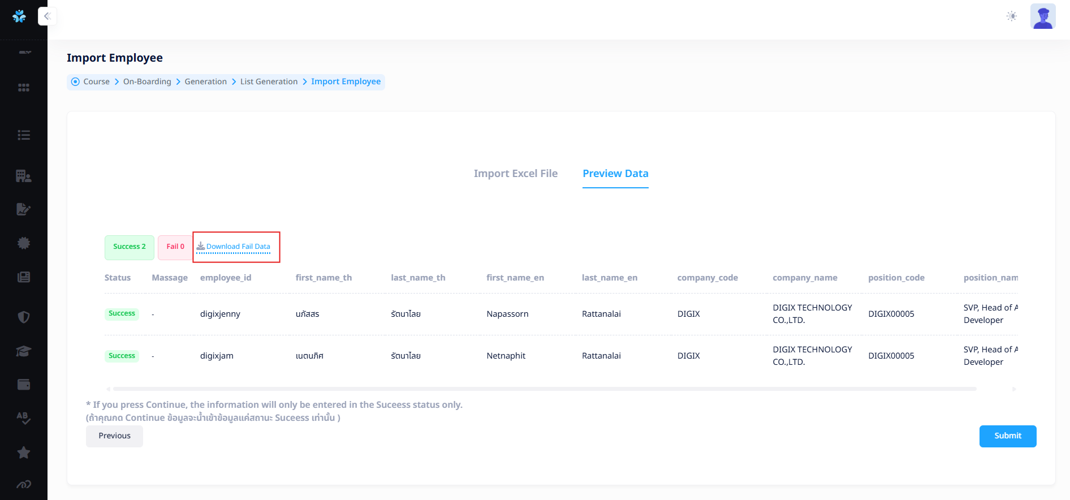Click the grid apps icon in sidebar
The image size is (1070, 500).
[24, 88]
